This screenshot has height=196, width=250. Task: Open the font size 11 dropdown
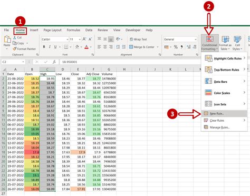coord(80,40)
